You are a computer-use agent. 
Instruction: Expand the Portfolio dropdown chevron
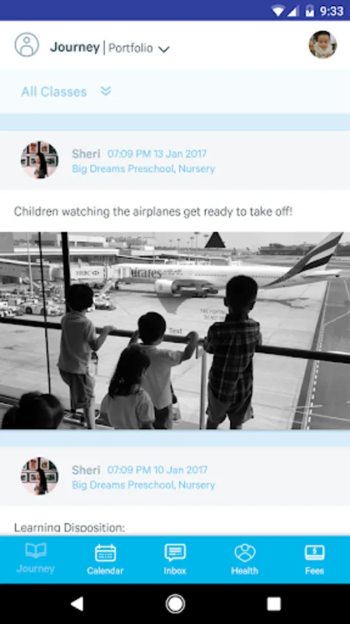pos(164,49)
